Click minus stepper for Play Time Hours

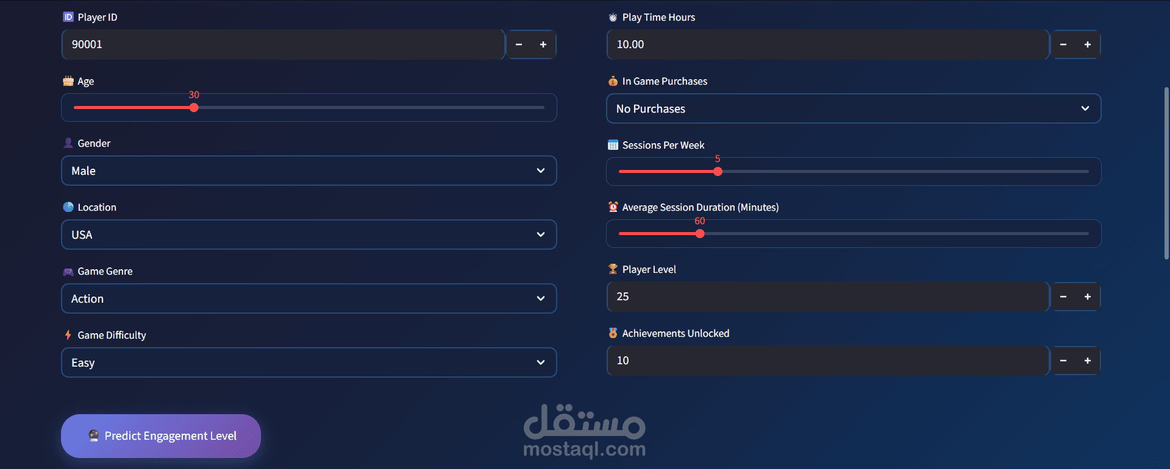(x=1063, y=44)
